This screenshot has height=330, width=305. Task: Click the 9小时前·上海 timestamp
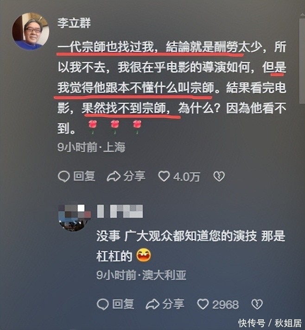(91, 147)
